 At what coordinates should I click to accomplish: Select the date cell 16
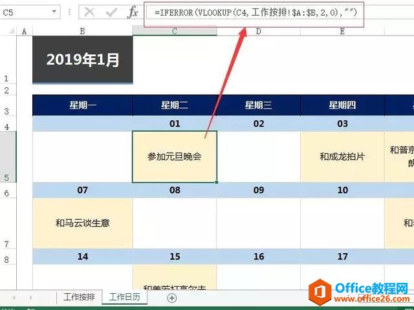click(259, 256)
